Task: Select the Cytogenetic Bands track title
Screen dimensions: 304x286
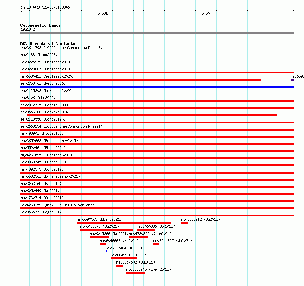Action: click(x=41, y=25)
